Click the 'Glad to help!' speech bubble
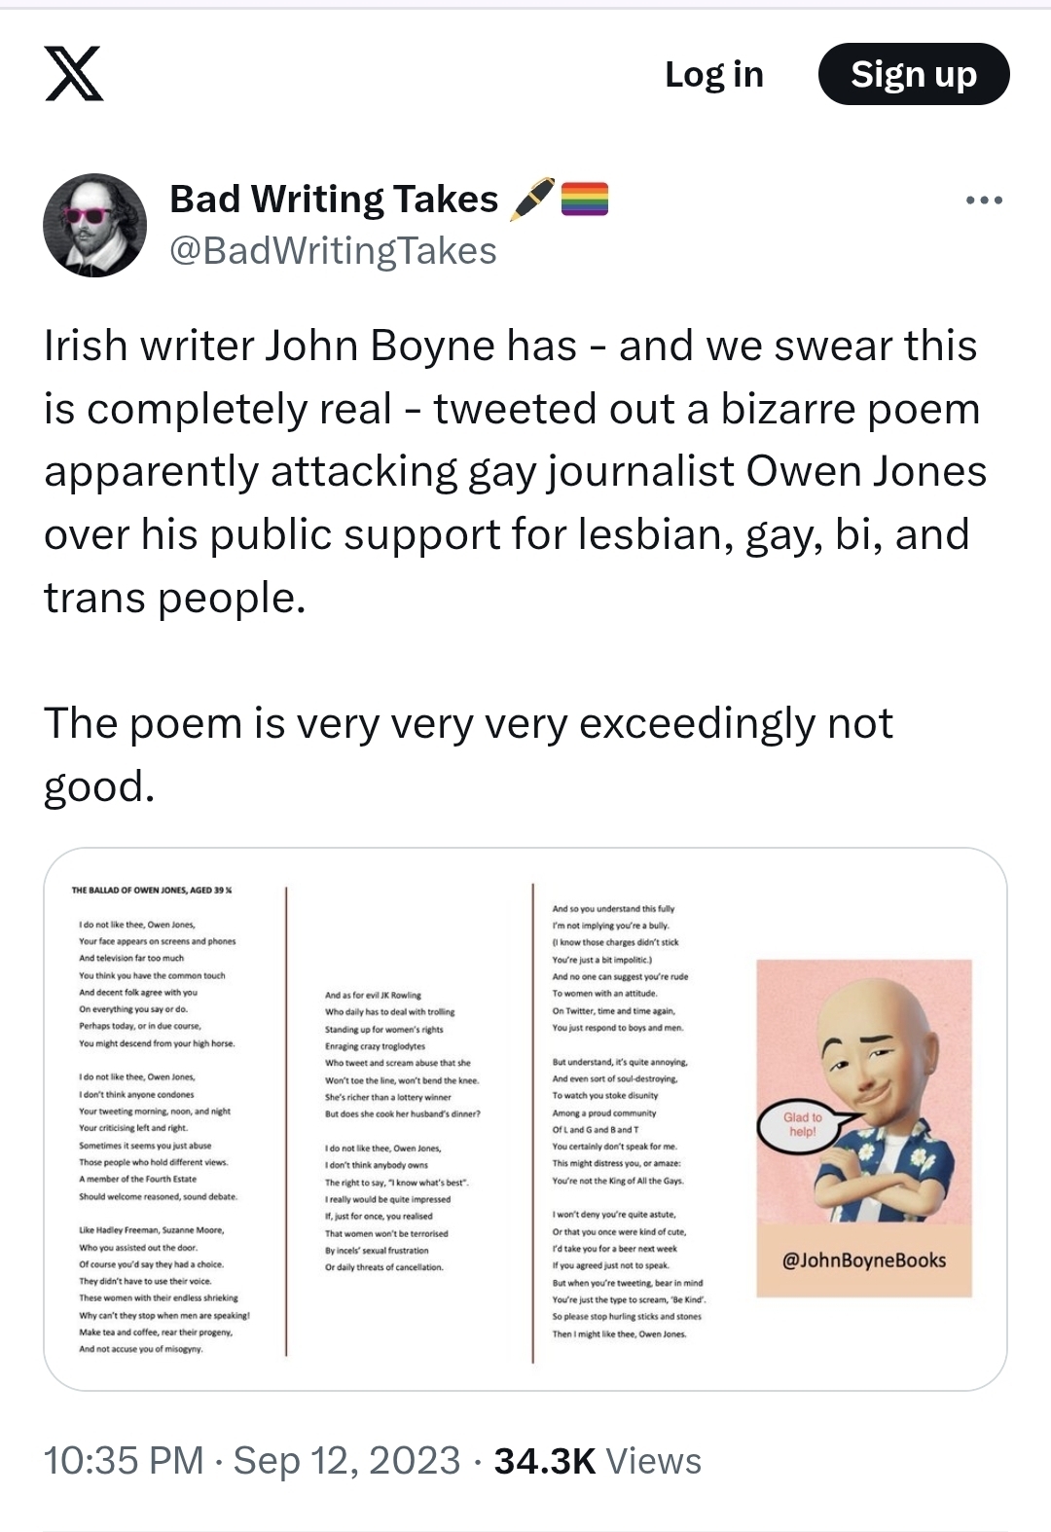Image resolution: width=1051 pixels, height=1532 pixels. click(x=803, y=1124)
